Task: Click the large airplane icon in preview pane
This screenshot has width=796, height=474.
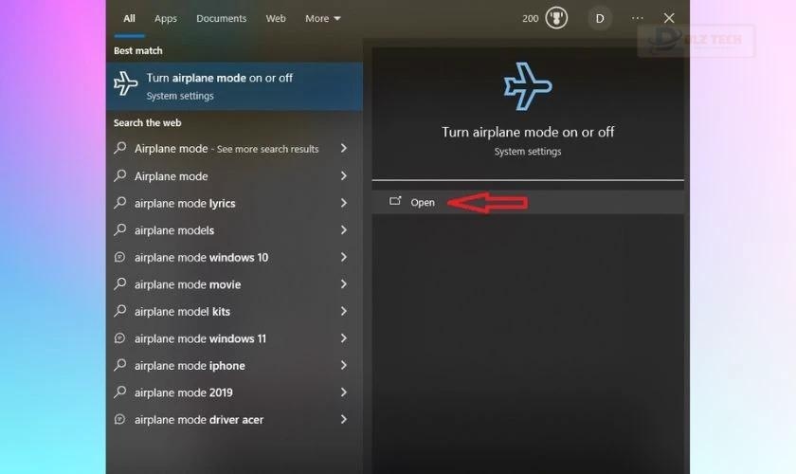Action: [x=527, y=88]
